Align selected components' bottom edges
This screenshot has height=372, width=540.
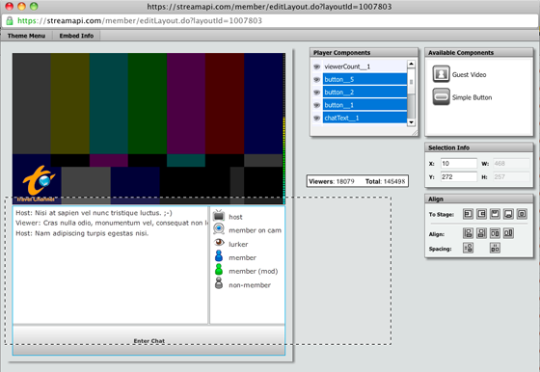(x=509, y=233)
